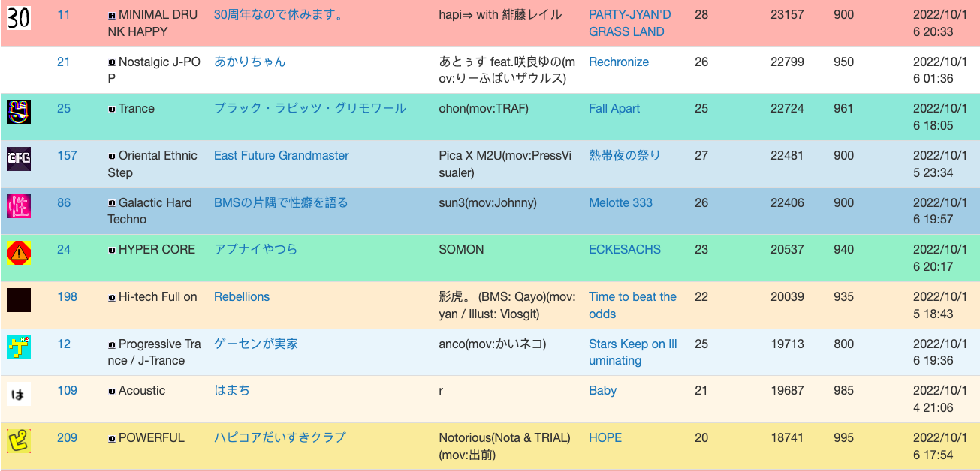Click the dark square icon beside Rebellions
Screen dimensions: 980x471
pos(19,300)
